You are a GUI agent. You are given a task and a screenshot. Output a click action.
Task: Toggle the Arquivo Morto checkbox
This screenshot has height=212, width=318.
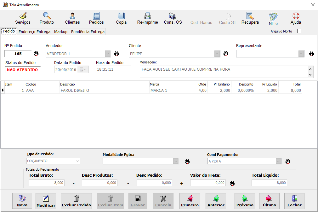[x=299, y=31]
